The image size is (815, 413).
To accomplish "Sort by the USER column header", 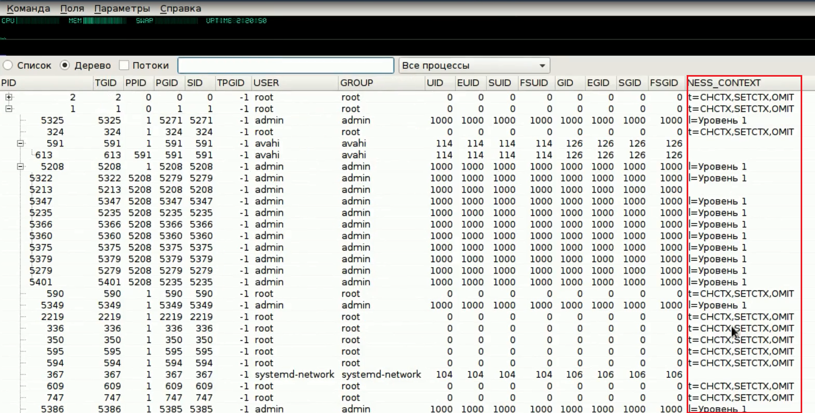I will (295, 82).
